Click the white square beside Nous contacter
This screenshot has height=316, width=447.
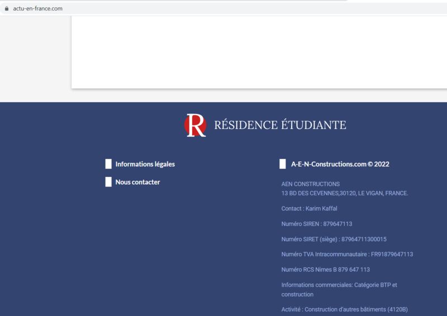[108, 182]
